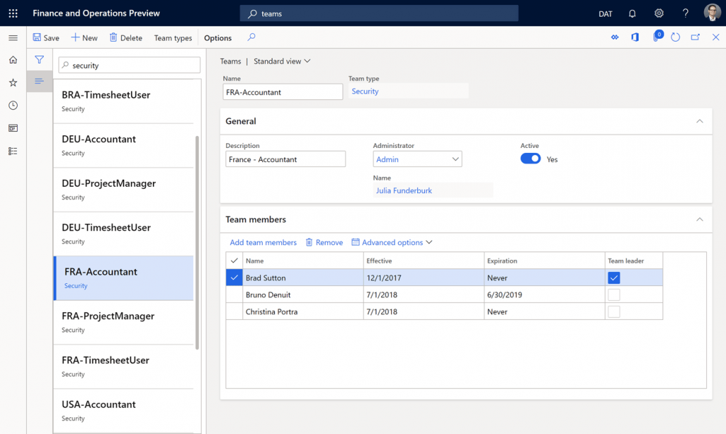
Task: Open the home page from the sidebar
Action: [x=12, y=60]
